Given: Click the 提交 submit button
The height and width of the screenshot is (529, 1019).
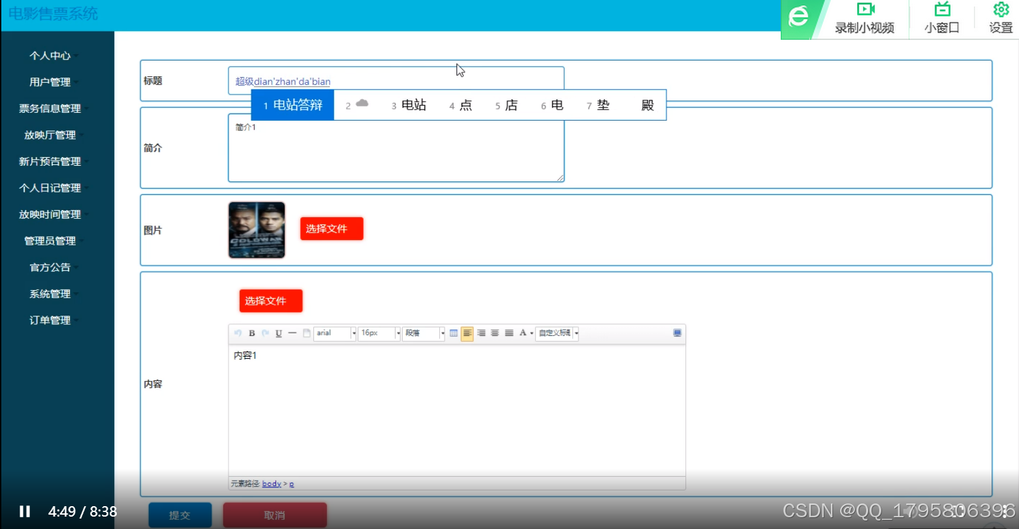Looking at the screenshot, I should [x=180, y=515].
